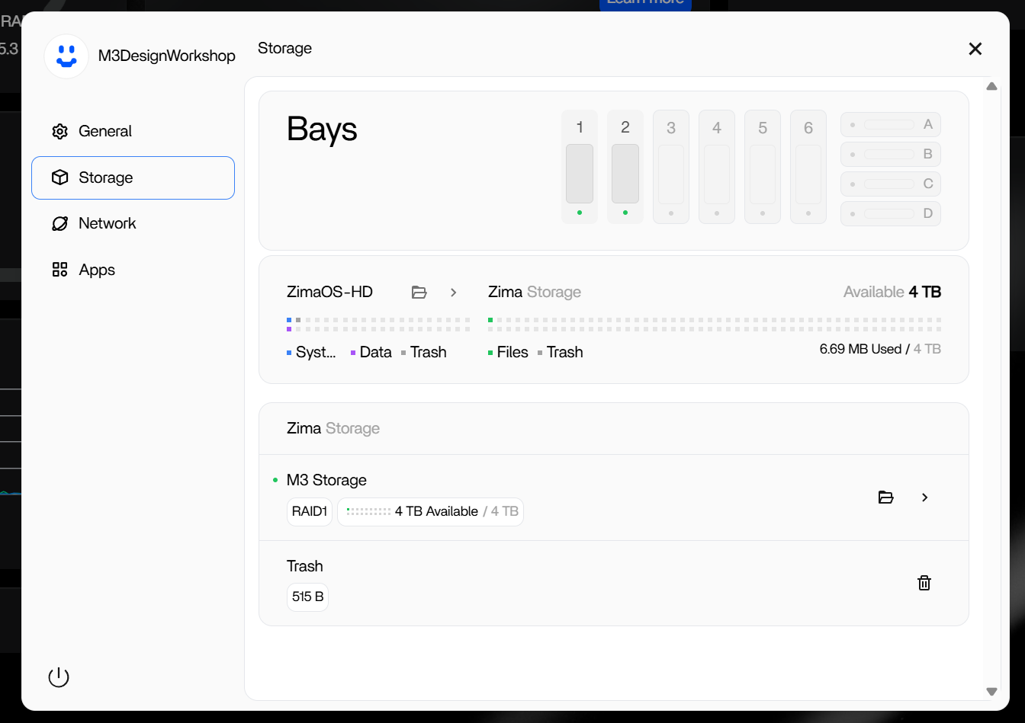1025x723 pixels.
Task: Expand ZimaOS-HD chevron arrow
Action: (x=454, y=293)
